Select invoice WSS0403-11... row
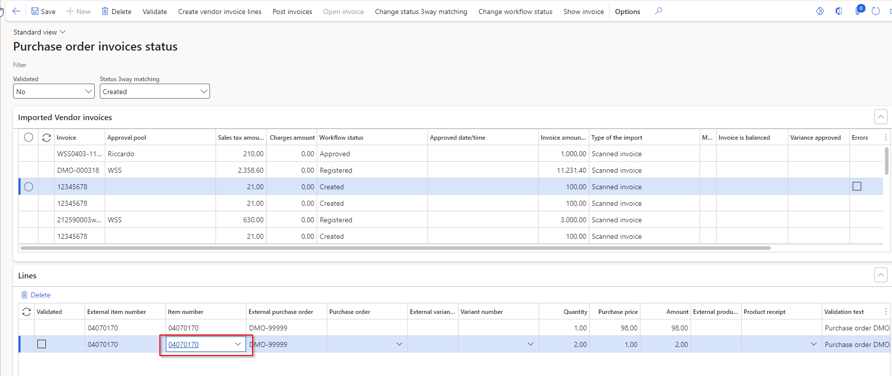 (79, 154)
